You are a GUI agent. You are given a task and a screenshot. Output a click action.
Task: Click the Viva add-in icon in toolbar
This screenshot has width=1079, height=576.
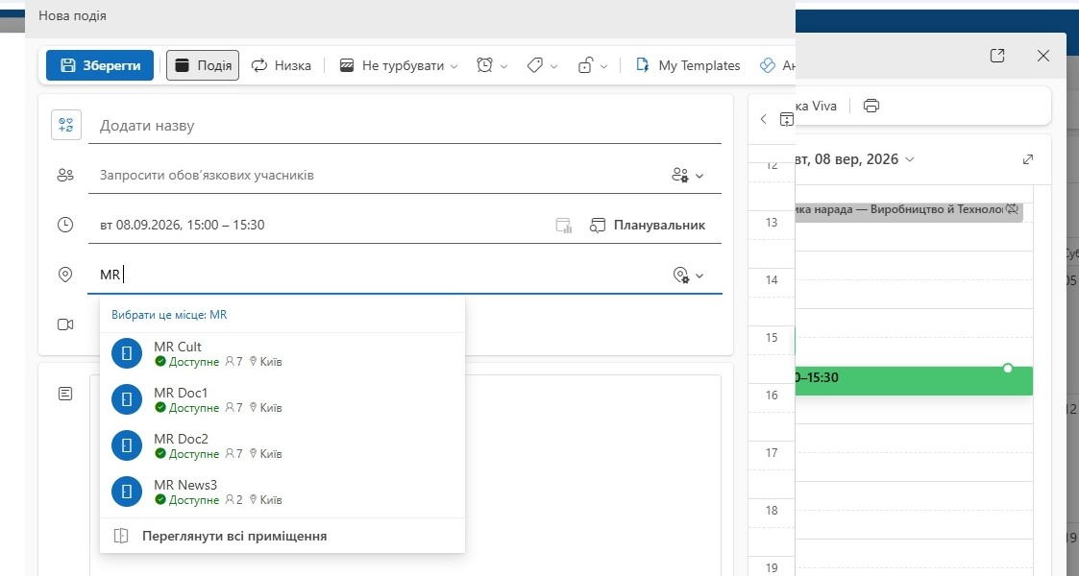click(x=768, y=65)
